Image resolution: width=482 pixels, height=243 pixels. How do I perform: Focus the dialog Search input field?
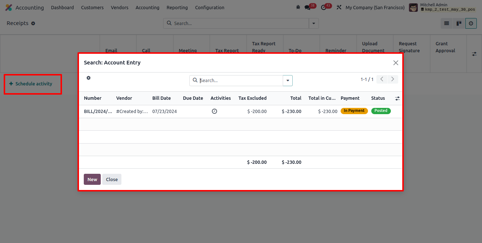coord(240,81)
